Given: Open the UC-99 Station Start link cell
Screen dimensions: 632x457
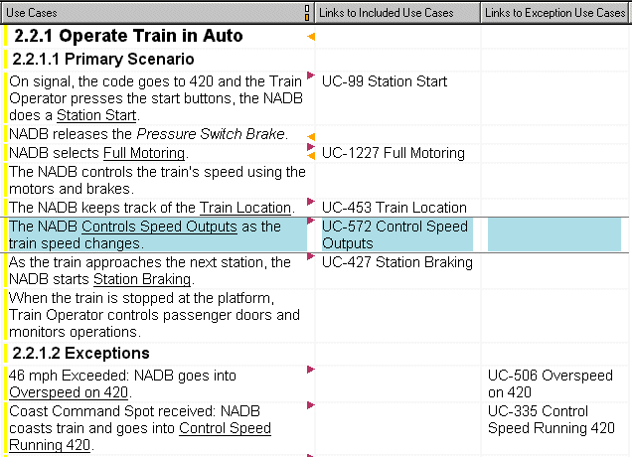Looking at the screenshot, I should [x=385, y=81].
